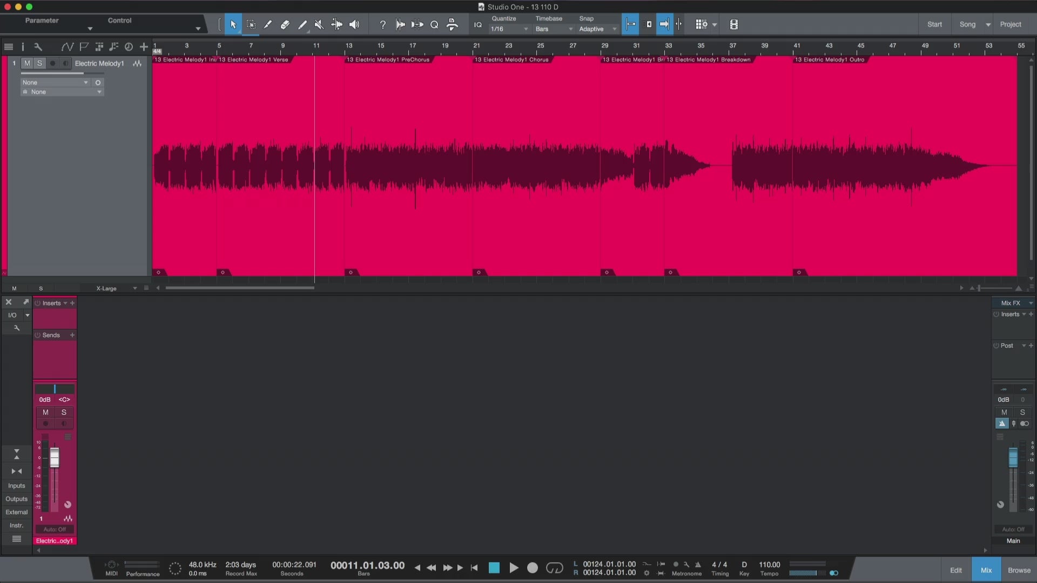Image resolution: width=1037 pixels, height=583 pixels.
Task: Open the marker track flag icon
Action: point(84,47)
